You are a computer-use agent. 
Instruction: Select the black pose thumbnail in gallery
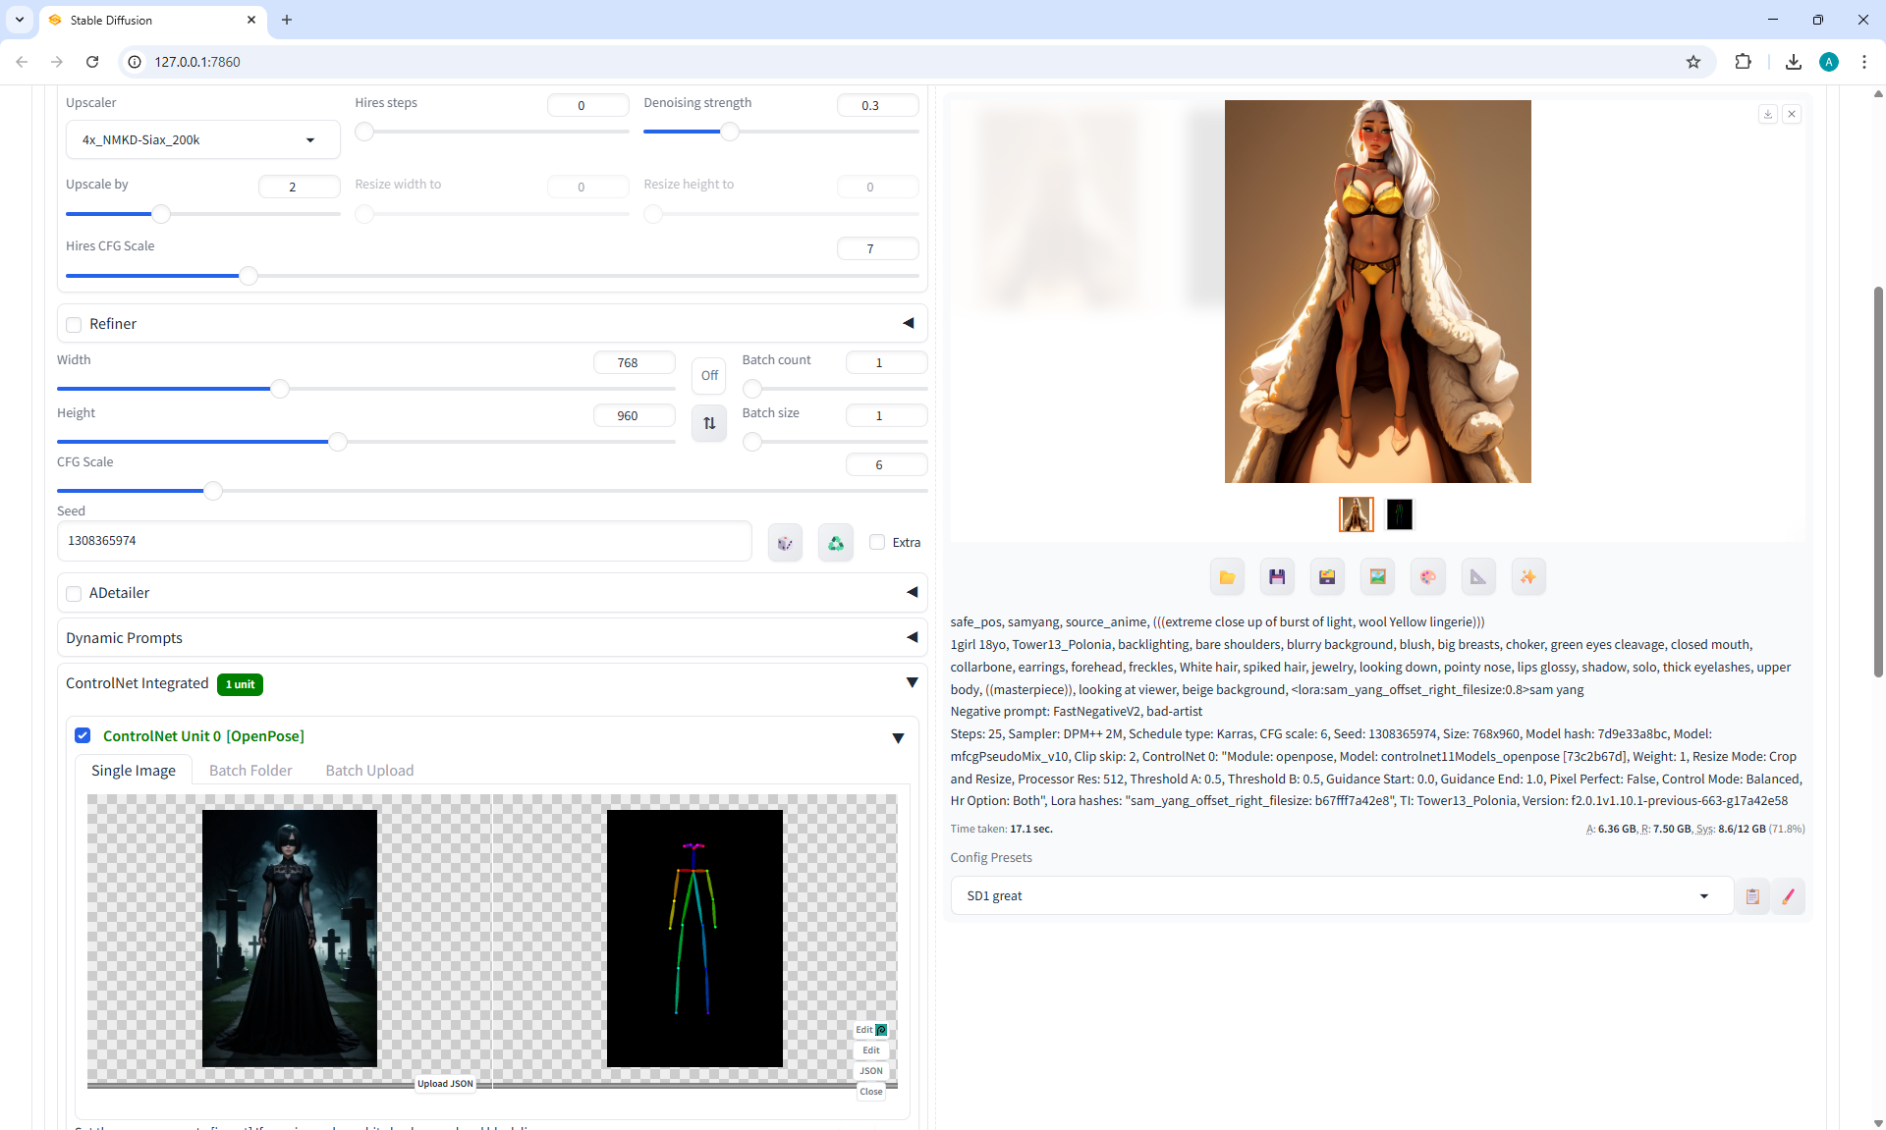click(1399, 514)
